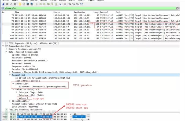Image resolution: width=185 pixels, height=121 pixels.
Task: Select packet 76 Req GetVarSubStreamed row
Action: [x=91, y=18]
